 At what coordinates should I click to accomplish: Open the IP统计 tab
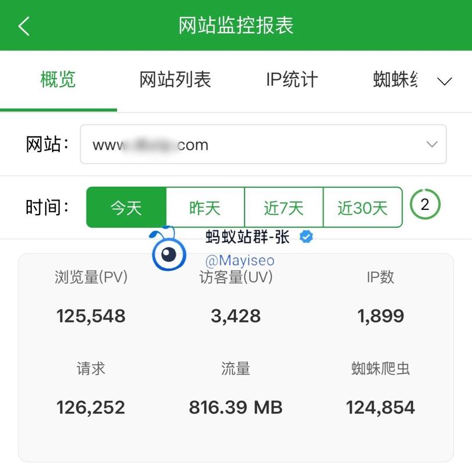pyautogui.click(x=292, y=79)
